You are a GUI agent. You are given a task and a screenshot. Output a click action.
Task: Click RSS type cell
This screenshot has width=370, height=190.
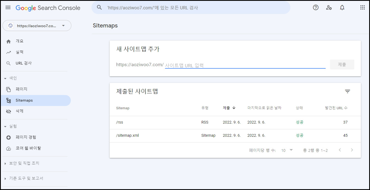[205, 122]
